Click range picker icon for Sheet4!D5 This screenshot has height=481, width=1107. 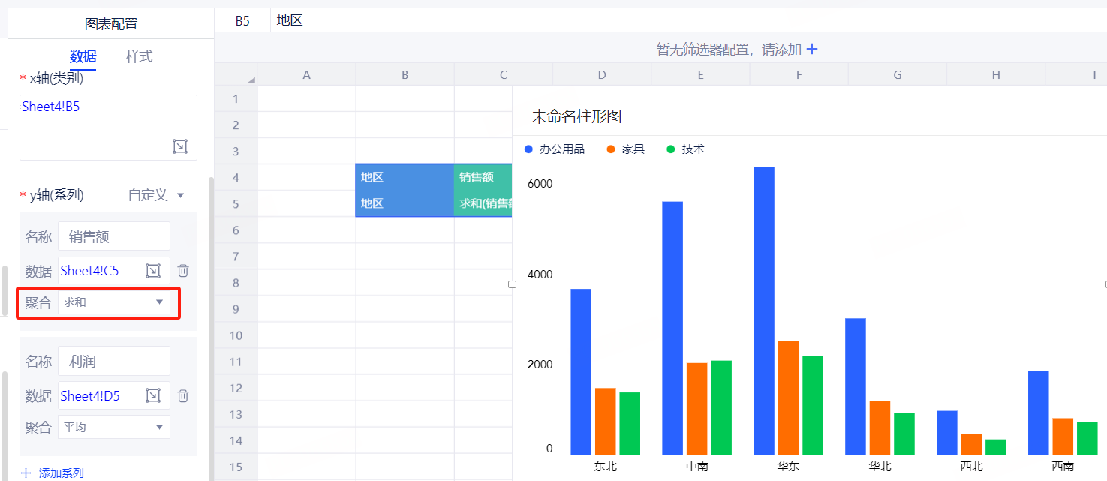pyautogui.click(x=153, y=395)
